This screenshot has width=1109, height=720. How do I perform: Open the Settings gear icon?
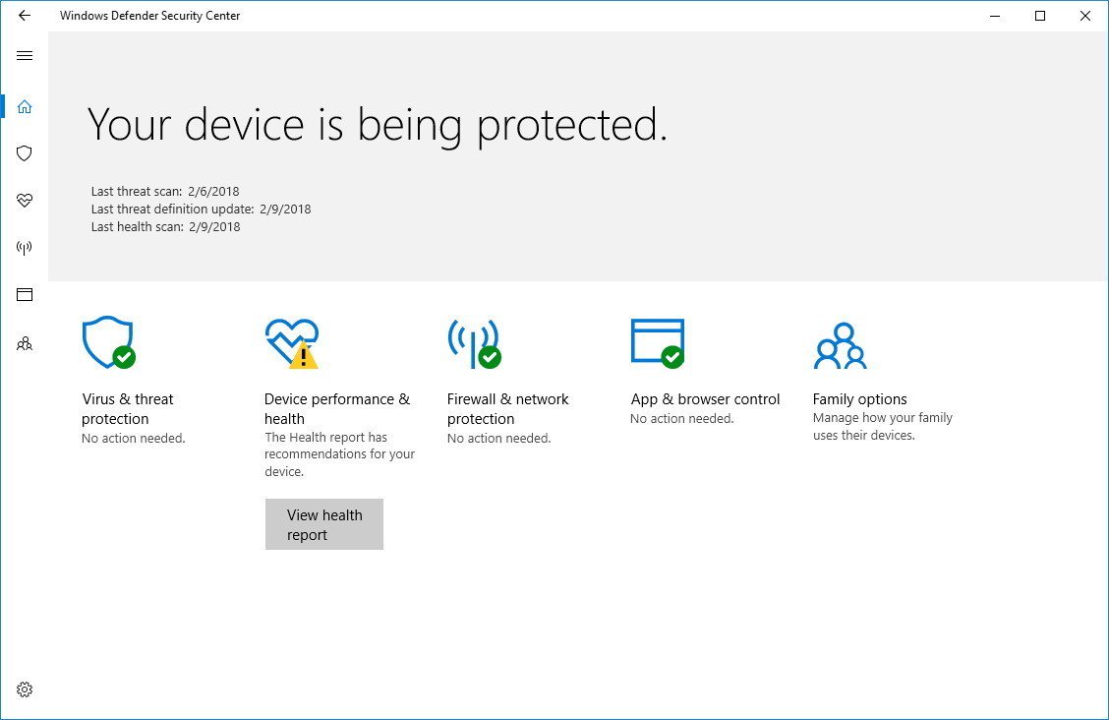coord(24,690)
